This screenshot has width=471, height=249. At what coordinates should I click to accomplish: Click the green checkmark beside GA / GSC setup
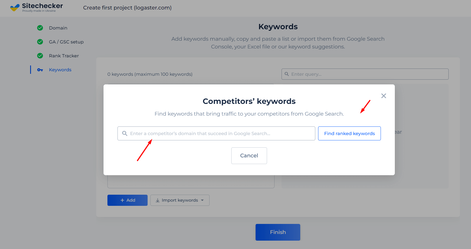(40, 42)
